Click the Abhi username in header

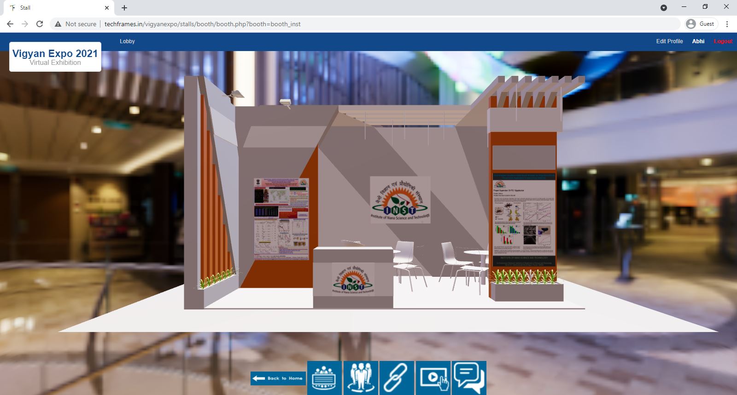(698, 41)
